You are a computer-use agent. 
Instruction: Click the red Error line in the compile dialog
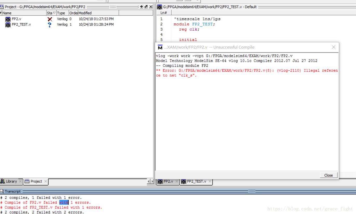coord(247,73)
